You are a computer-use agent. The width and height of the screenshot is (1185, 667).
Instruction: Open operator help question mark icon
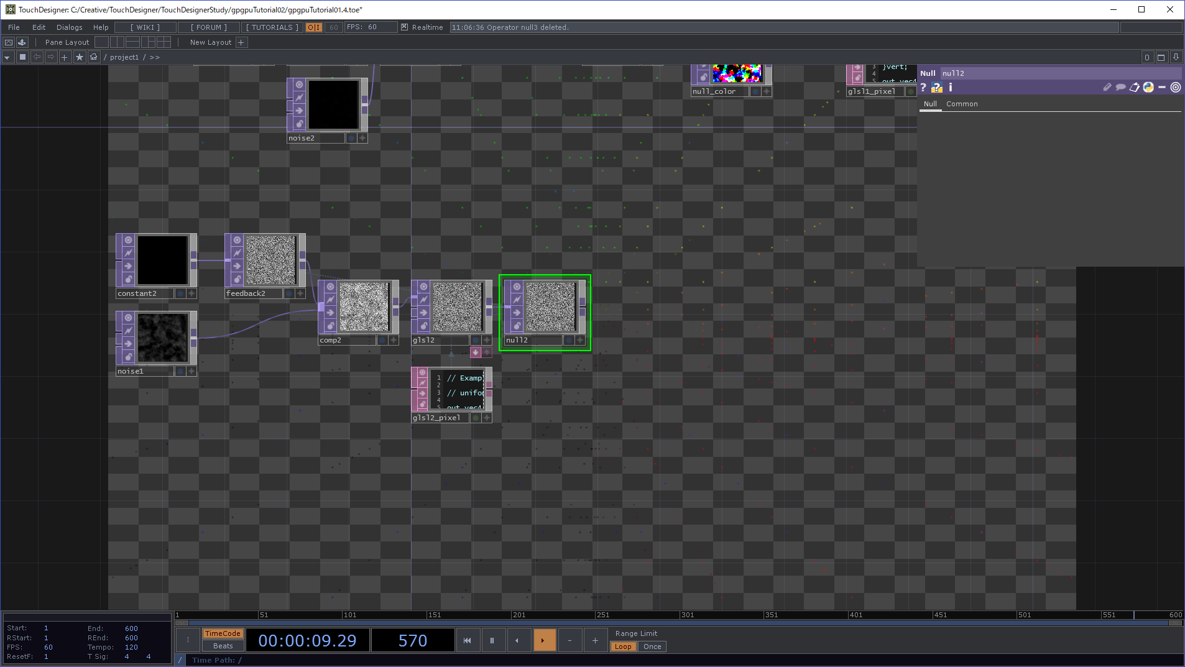pyautogui.click(x=923, y=88)
